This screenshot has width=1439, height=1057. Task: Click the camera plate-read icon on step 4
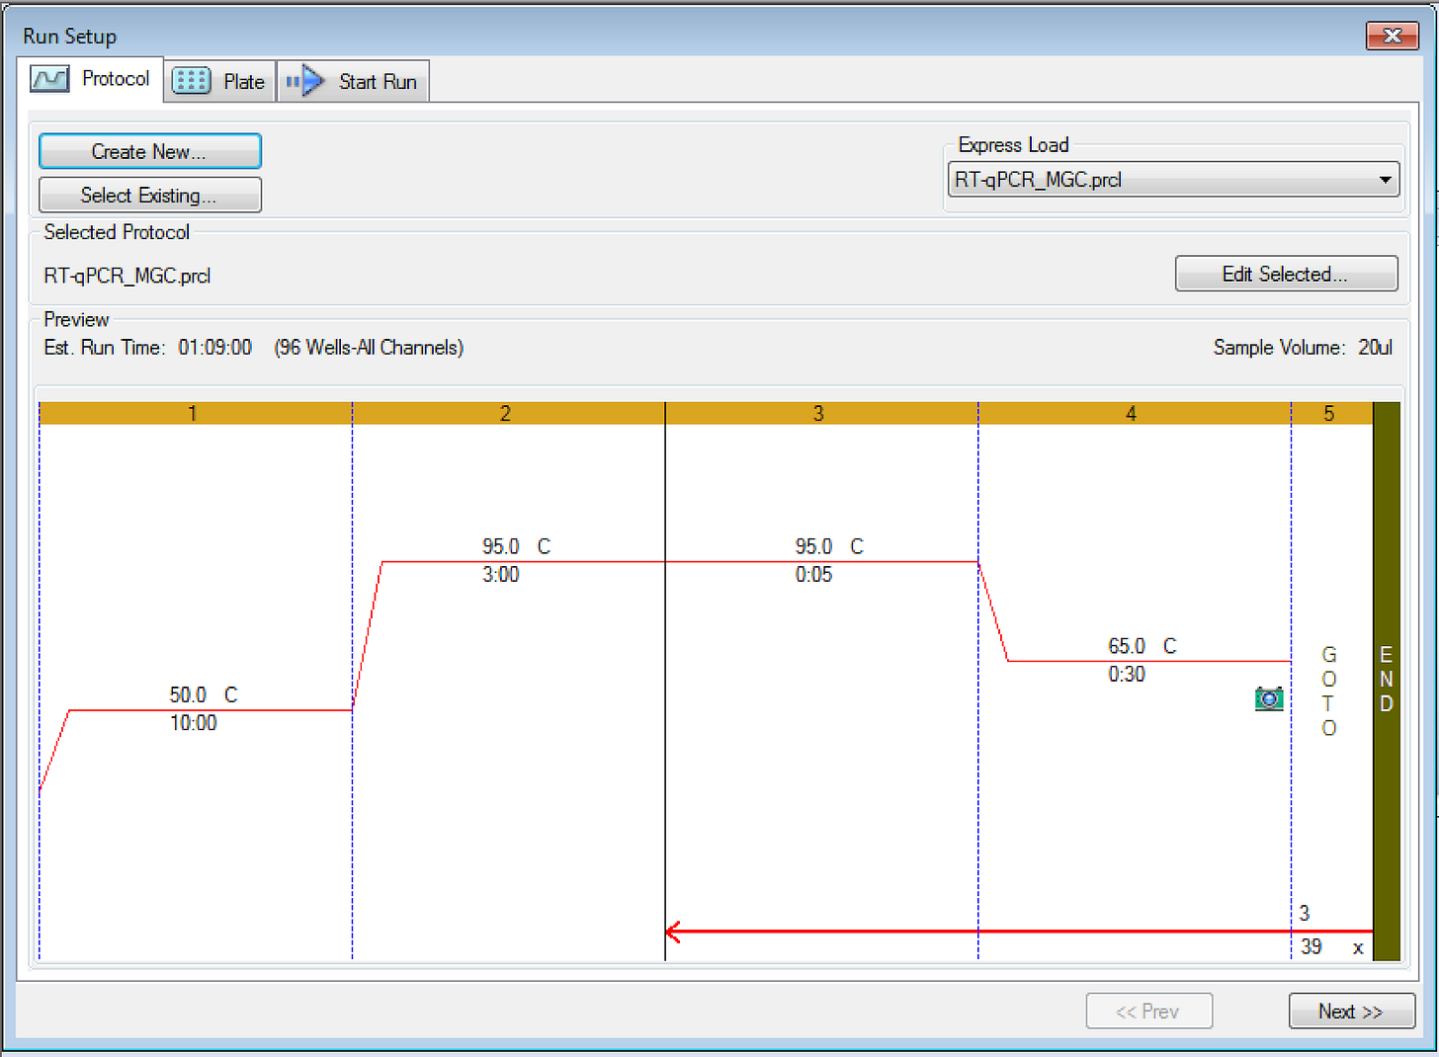point(1270,698)
